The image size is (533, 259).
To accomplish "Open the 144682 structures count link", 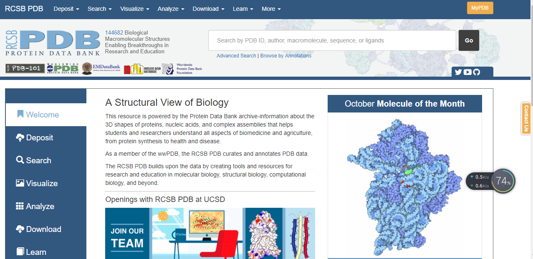I will point(114,32).
